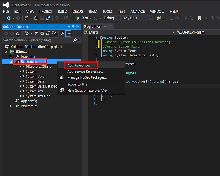Open the FILE menu

6,11
